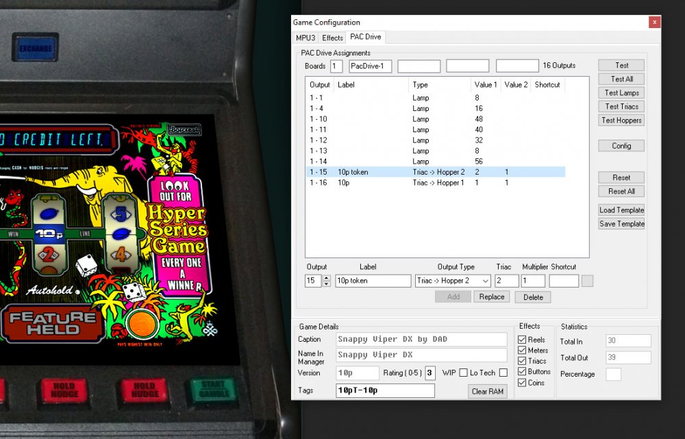The height and width of the screenshot is (439, 685).
Task: Click the Test All button
Action: (621, 79)
